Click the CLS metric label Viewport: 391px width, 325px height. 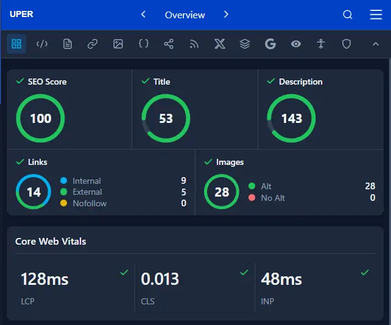coord(147,301)
